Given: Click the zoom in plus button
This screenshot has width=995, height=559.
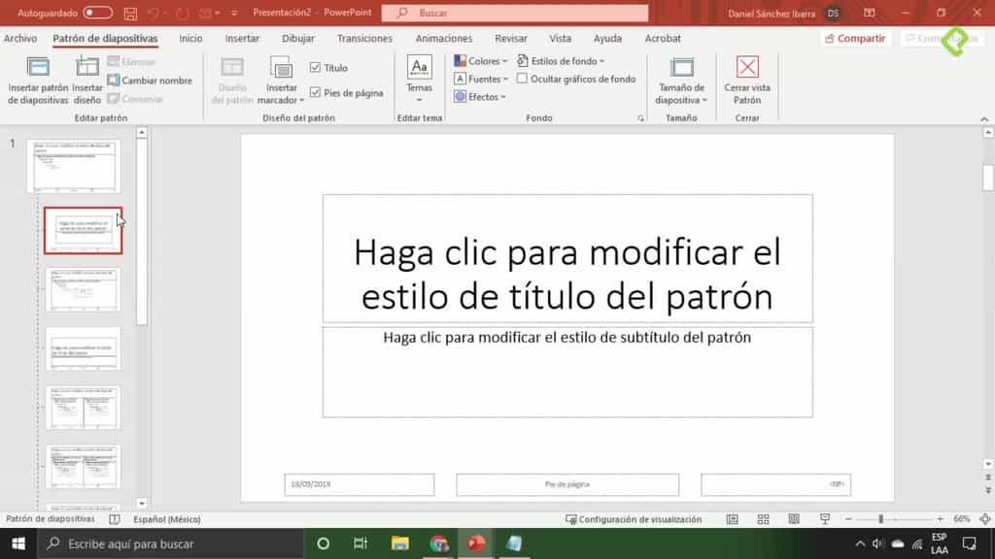Looking at the screenshot, I should click(940, 519).
